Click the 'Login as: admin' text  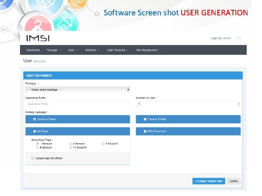(x=221, y=38)
